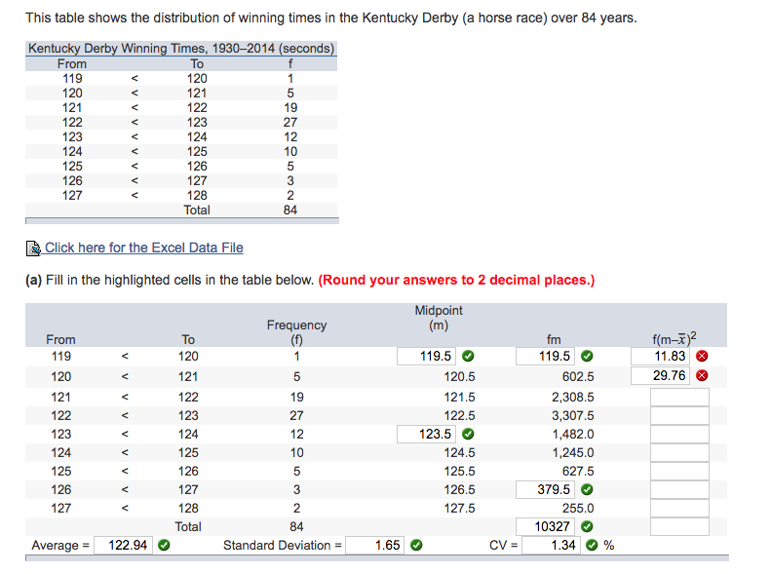Image resolution: width=771 pixels, height=574 pixels.
Task: Click the deviation input showing 29.76
Action: [x=660, y=375]
